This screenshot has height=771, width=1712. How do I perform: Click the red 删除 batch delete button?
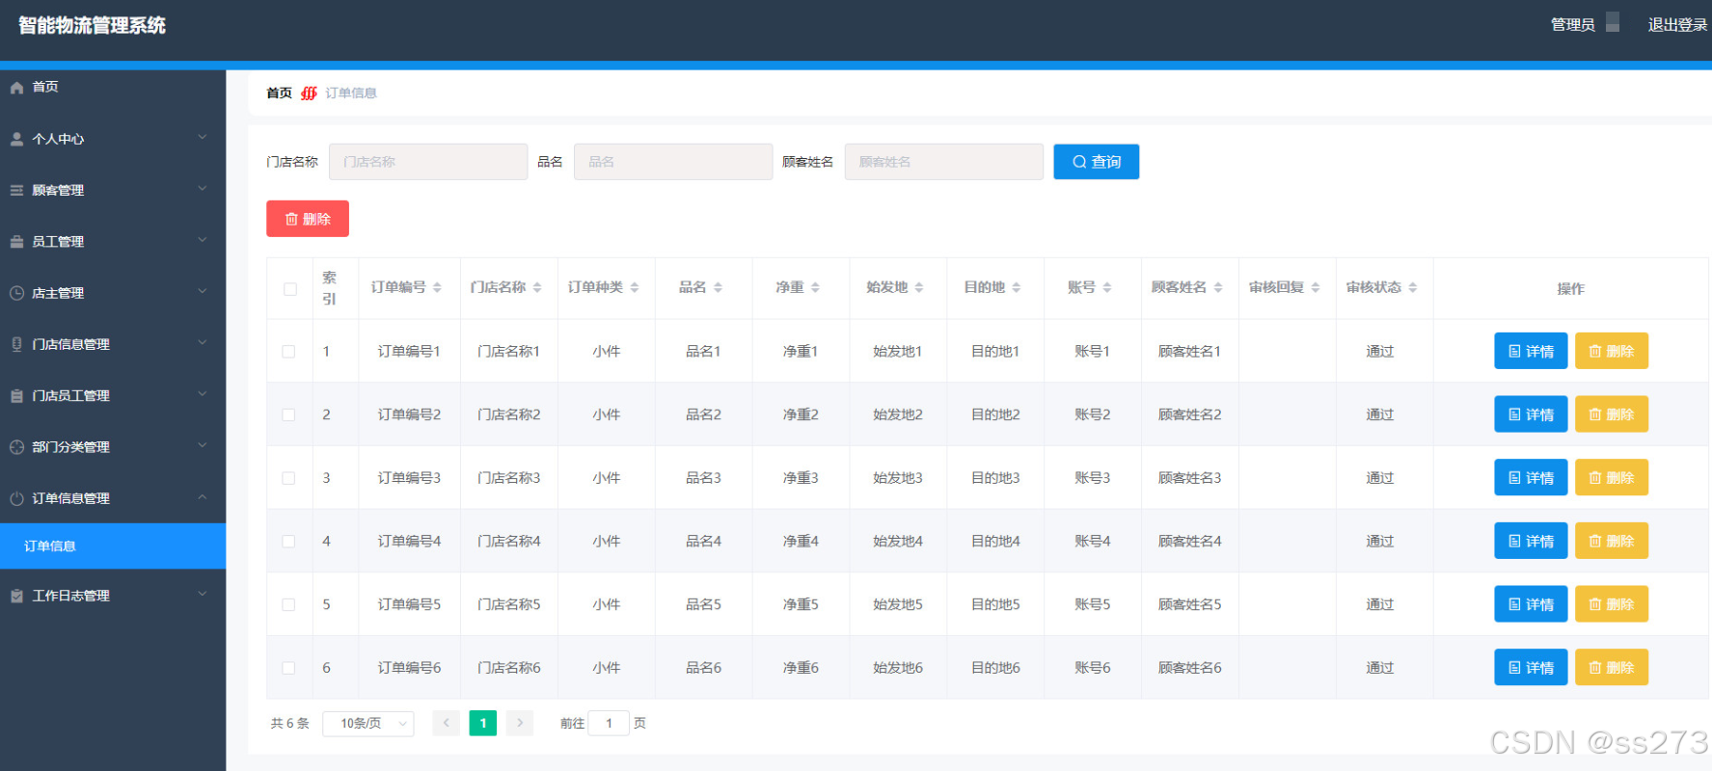[x=308, y=219]
